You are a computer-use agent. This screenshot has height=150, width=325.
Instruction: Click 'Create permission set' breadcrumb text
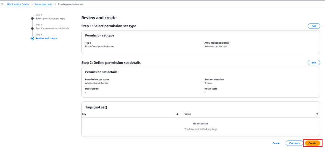point(71,4)
